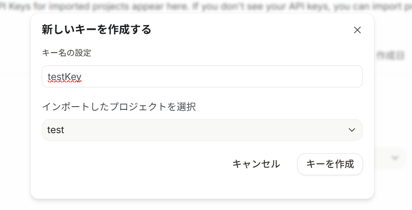Open the imported project dropdown showing test
The height and width of the screenshot is (210, 412).
point(202,130)
